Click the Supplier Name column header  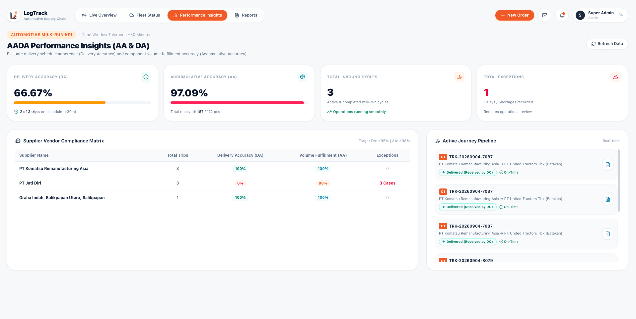pos(34,155)
